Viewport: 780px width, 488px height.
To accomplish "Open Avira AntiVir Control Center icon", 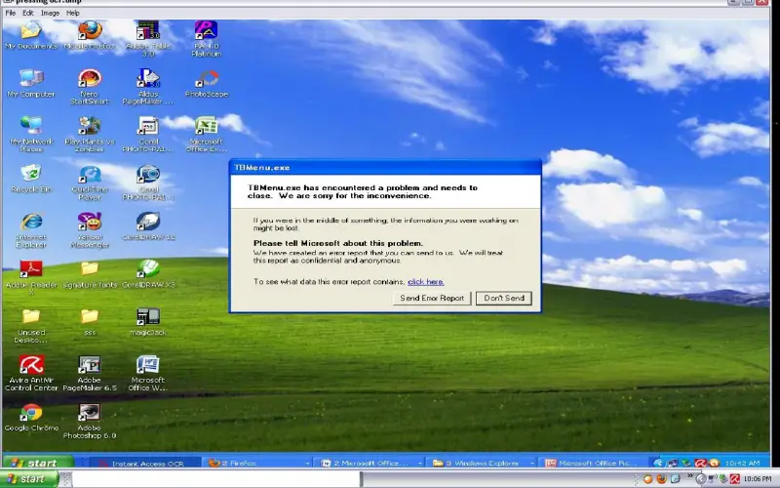I will [x=31, y=374].
